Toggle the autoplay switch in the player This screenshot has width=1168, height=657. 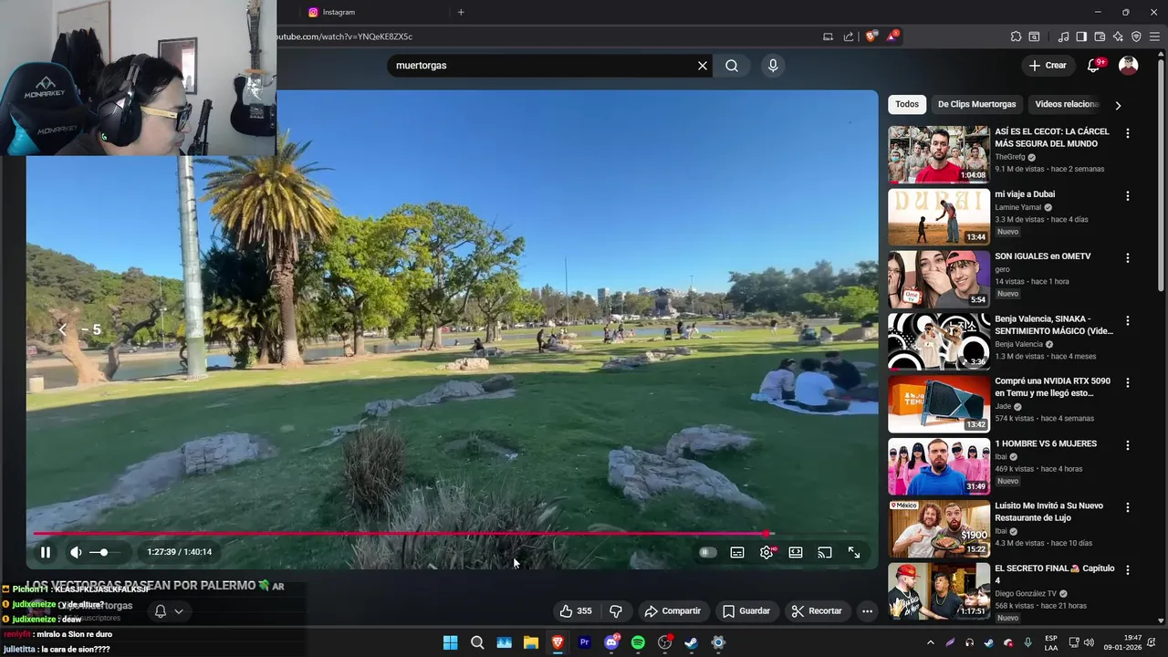coord(707,552)
